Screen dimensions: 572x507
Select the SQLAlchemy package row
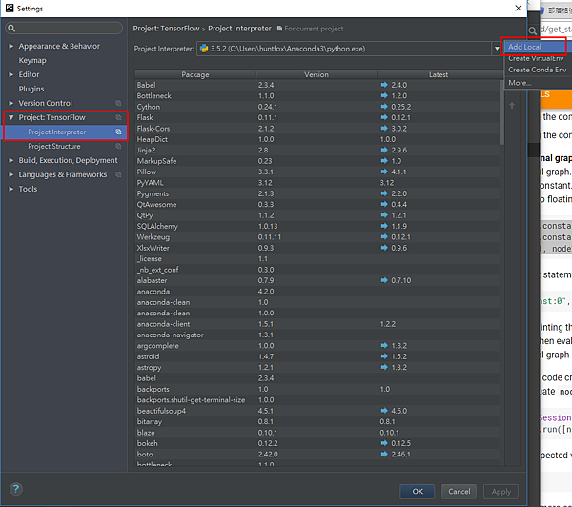pos(317,226)
